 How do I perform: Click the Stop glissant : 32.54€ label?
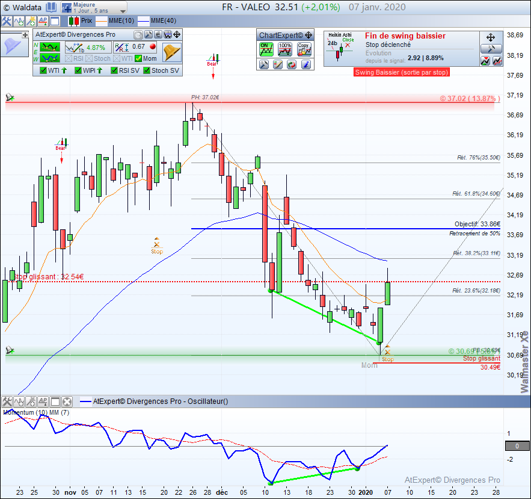(x=48, y=277)
